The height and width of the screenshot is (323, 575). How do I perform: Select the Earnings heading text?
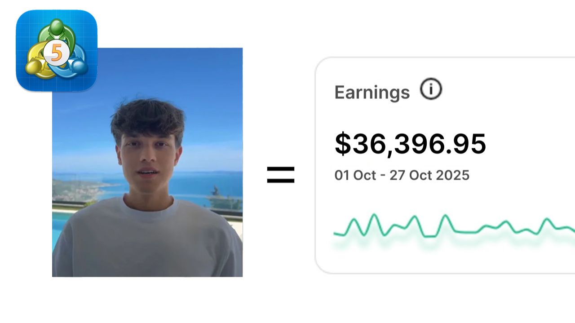click(372, 93)
